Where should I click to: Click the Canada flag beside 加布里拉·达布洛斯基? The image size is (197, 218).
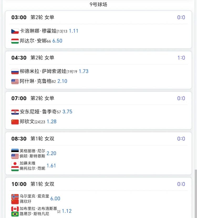pyautogui.click(x=15, y=209)
